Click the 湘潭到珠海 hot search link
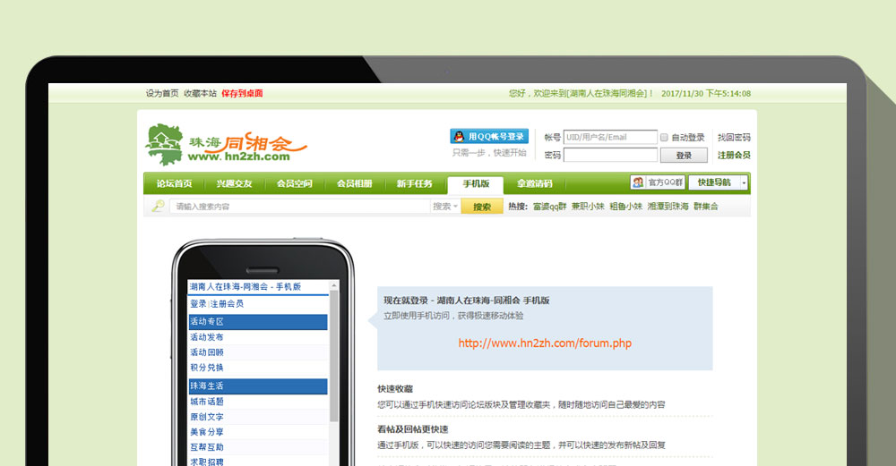The height and width of the screenshot is (466, 896). 668,207
